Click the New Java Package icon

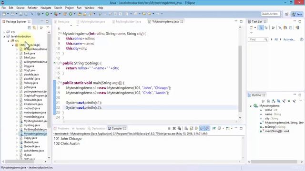65,14
